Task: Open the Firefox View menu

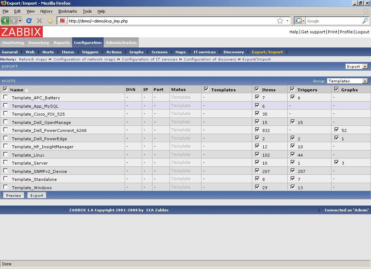Action: pos(30,11)
